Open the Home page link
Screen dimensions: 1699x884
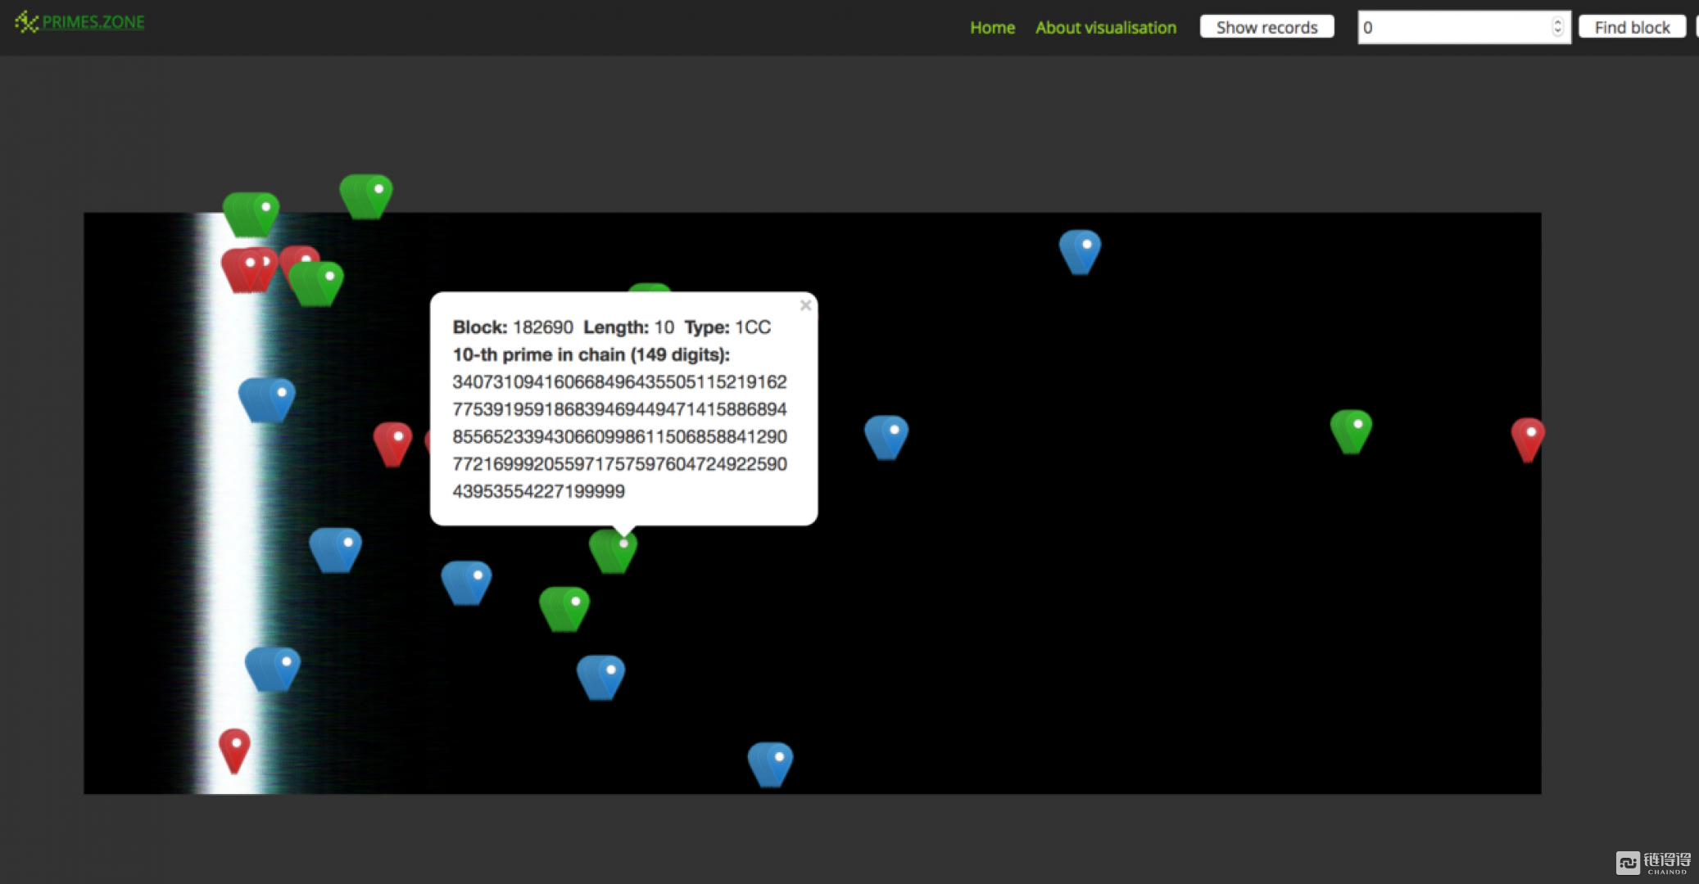click(x=992, y=27)
